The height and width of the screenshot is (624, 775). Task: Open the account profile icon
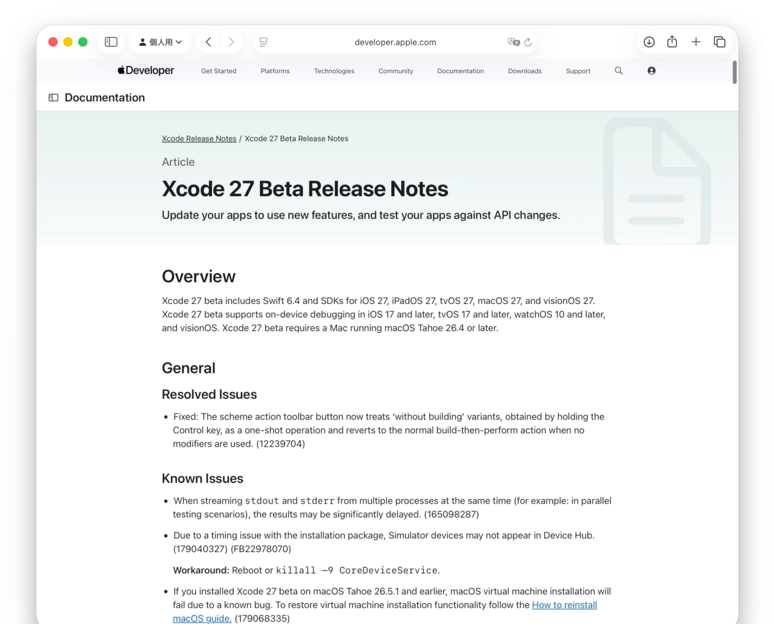point(651,71)
